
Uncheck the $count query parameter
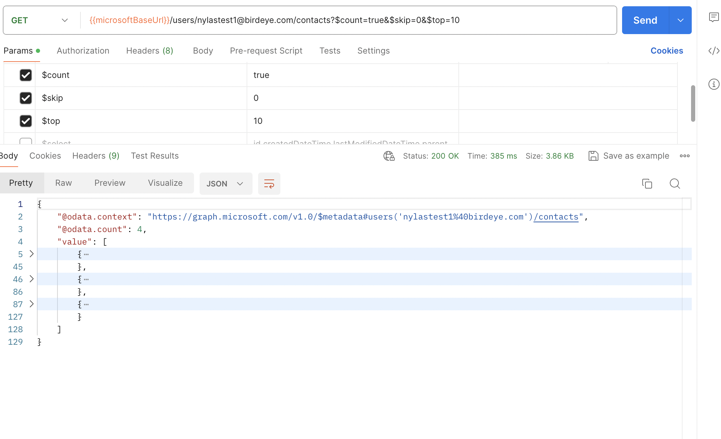coord(26,75)
